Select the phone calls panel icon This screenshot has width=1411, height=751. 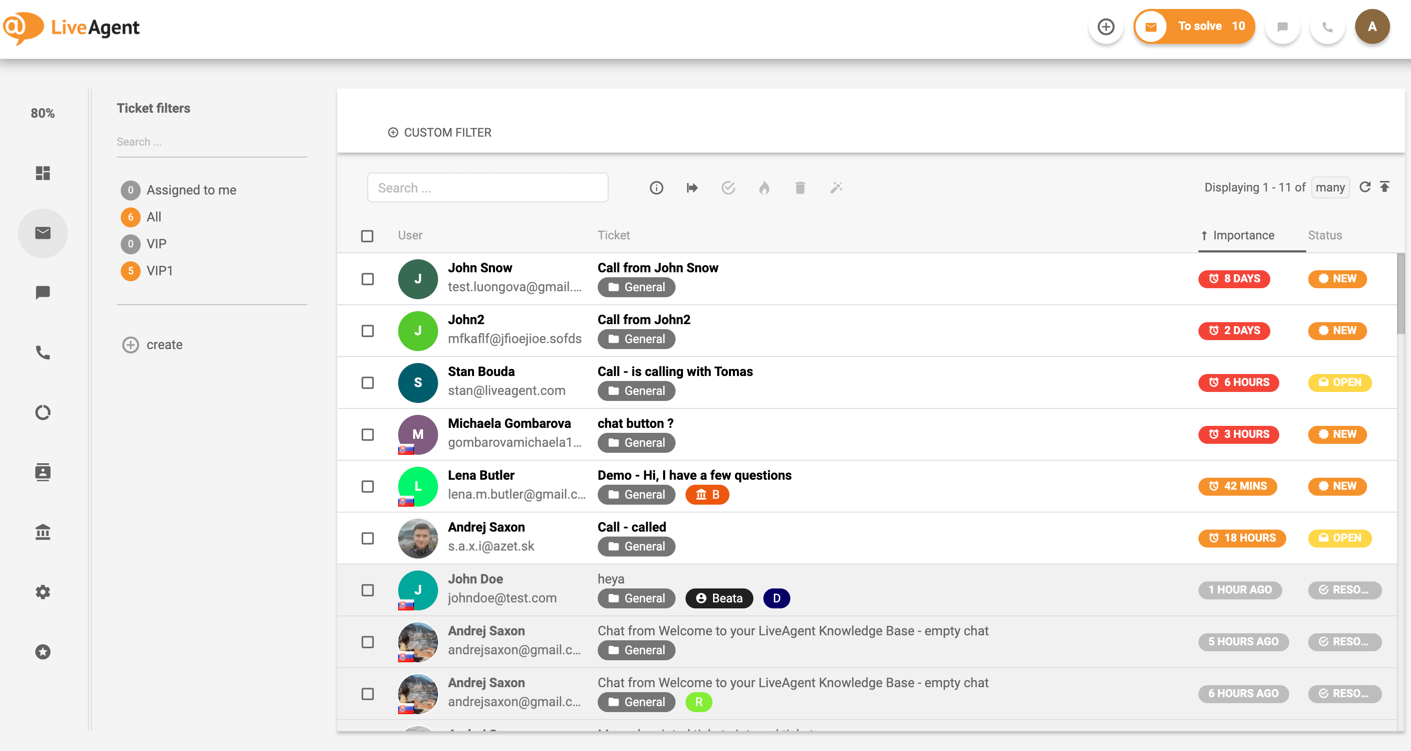[x=42, y=352]
